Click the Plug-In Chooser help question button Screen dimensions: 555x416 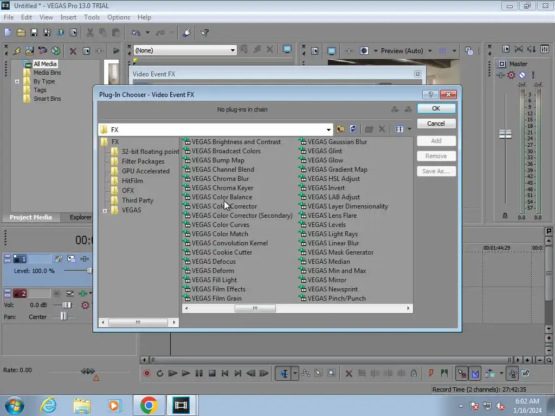click(x=430, y=94)
